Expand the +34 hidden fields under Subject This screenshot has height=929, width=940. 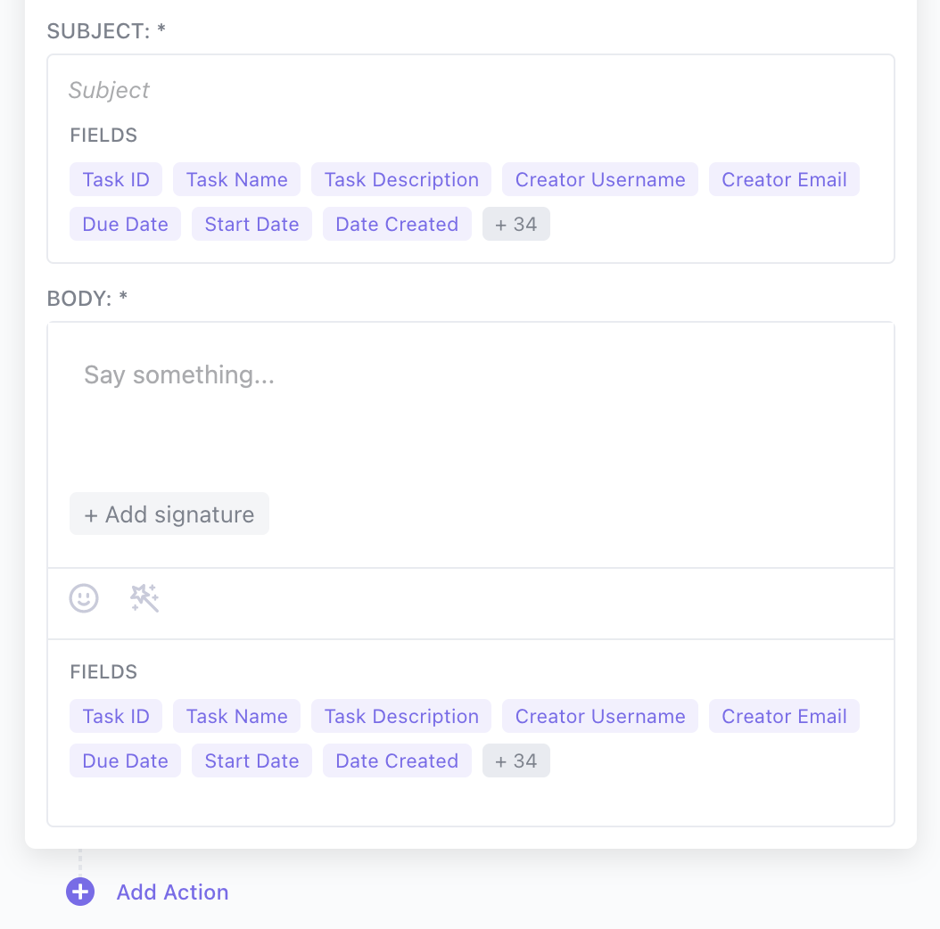click(x=515, y=224)
